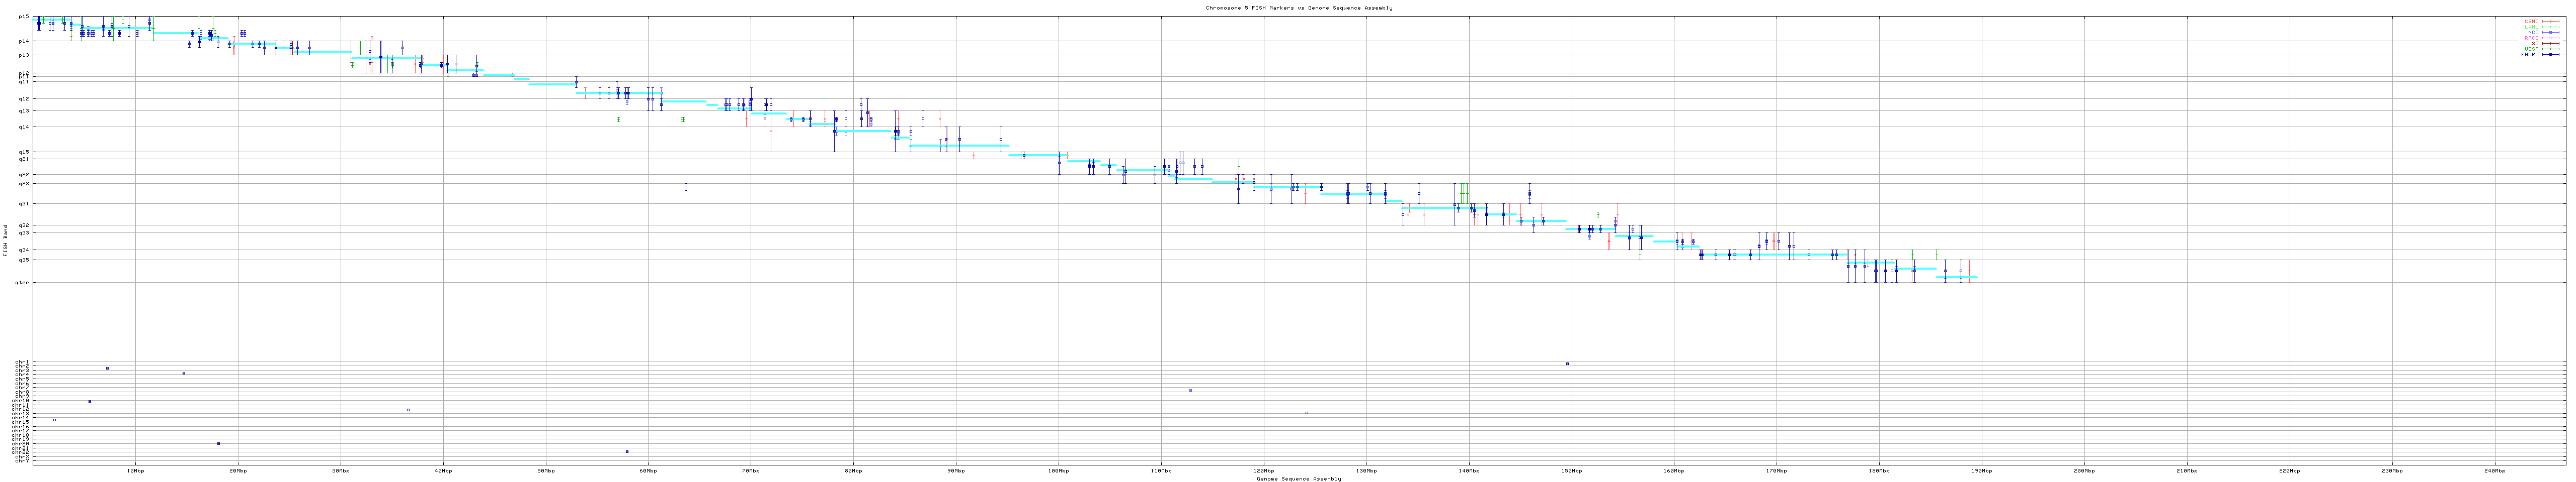Click the 100Mbp x-axis tick label
This screenshot has height=482, width=2576.
[x=1058, y=470]
